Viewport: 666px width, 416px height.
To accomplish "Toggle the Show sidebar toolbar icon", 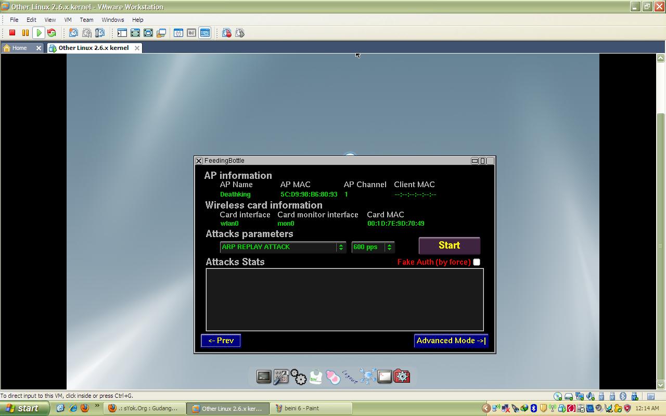I will [122, 33].
